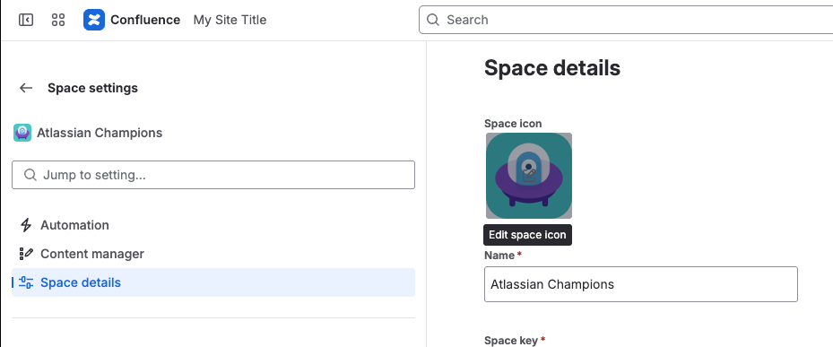Click the Atlassian Champions space avatar icon

[x=22, y=133]
